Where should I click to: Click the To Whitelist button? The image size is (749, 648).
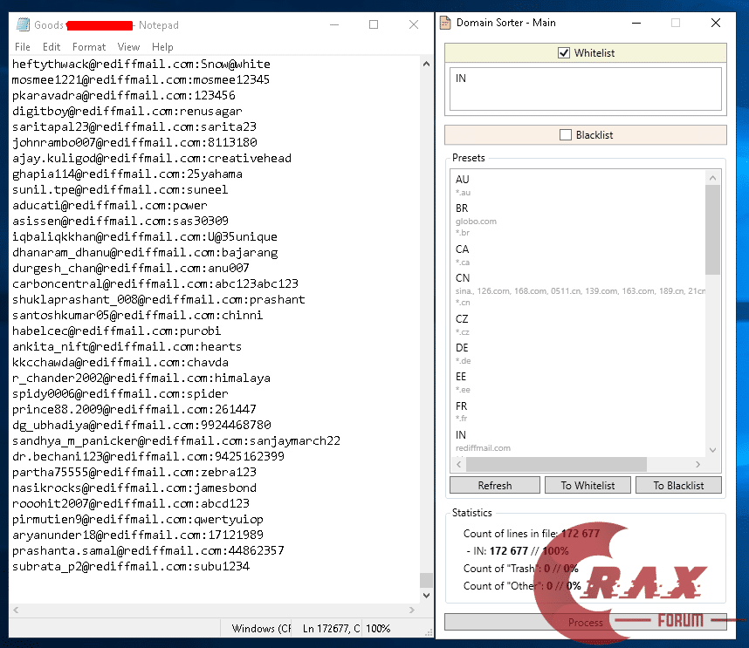pos(588,484)
